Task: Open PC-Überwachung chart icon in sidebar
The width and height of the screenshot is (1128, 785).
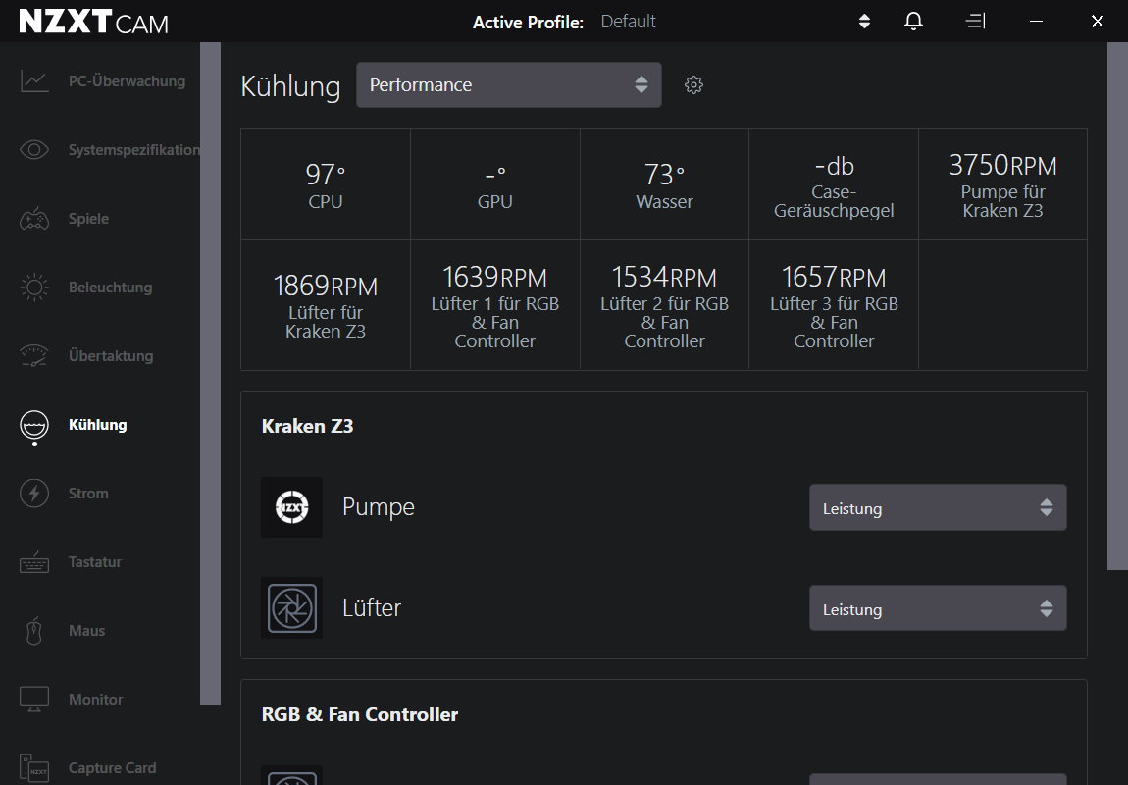Action: click(34, 81)
